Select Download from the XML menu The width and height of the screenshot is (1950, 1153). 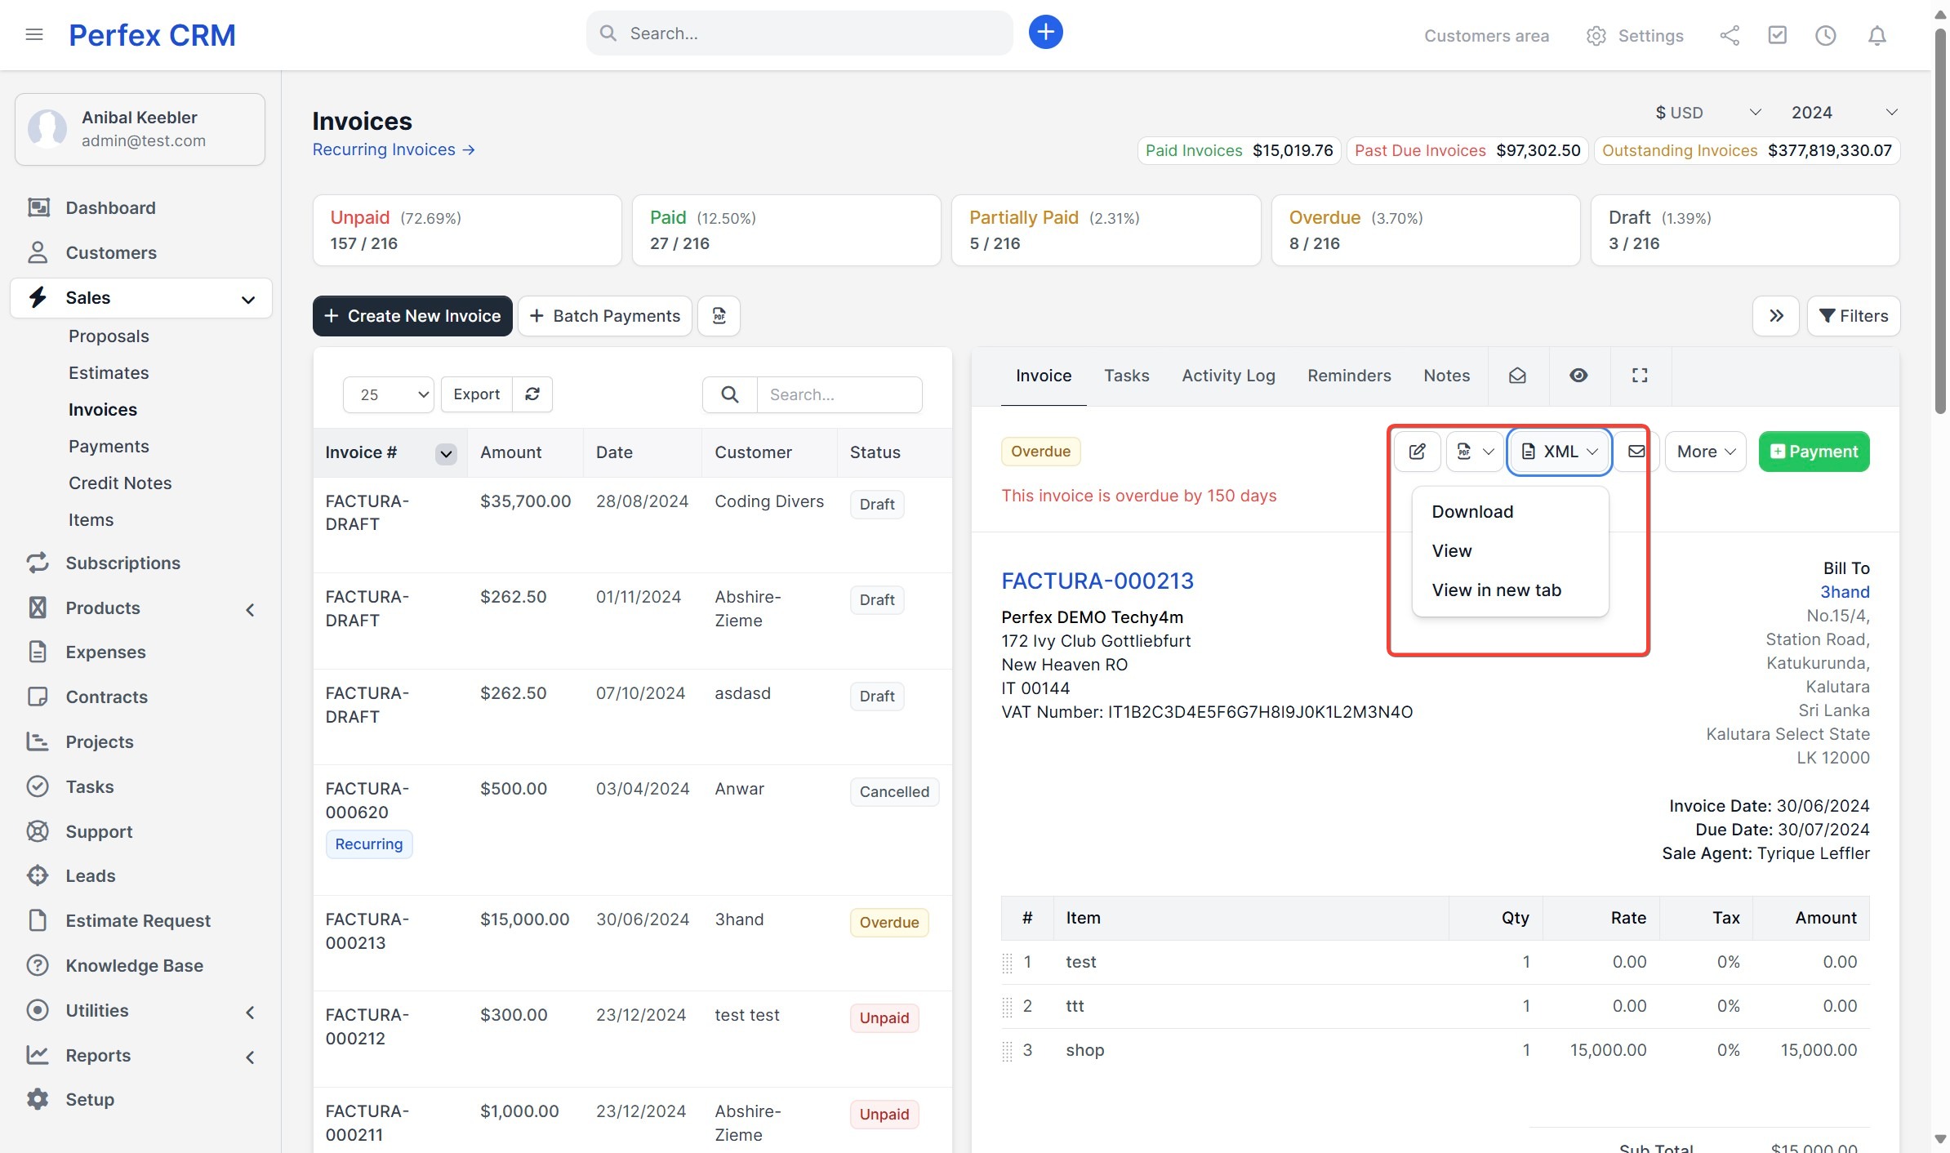coord(1472,512)
